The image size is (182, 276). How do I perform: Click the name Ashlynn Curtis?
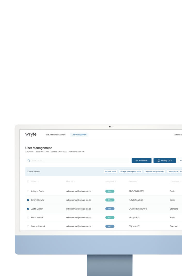coord(37,191)
